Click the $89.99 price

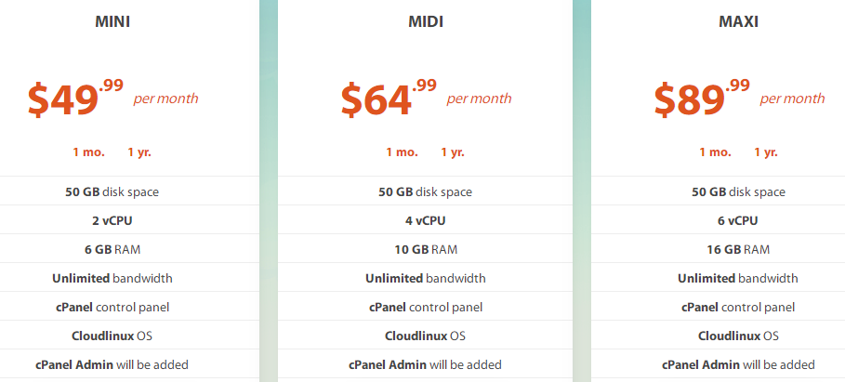click(x=702, y=98)
